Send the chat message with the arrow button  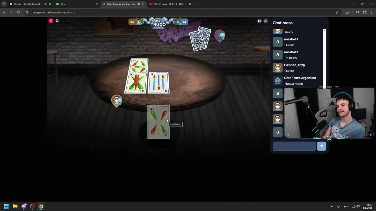[x=321, y=146]
